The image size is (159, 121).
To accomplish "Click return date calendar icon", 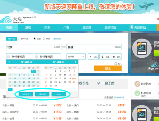I will pyautogui.click(x=37, y=57).
